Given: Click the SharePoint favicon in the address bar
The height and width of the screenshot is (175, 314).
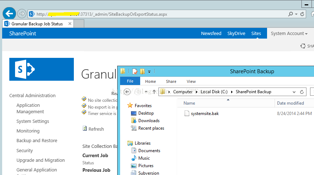Looking at the screenshot, I should click(x=32, y=14).
